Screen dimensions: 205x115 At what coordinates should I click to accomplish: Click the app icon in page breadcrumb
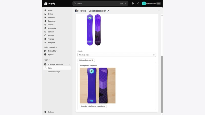pos(76,11)
